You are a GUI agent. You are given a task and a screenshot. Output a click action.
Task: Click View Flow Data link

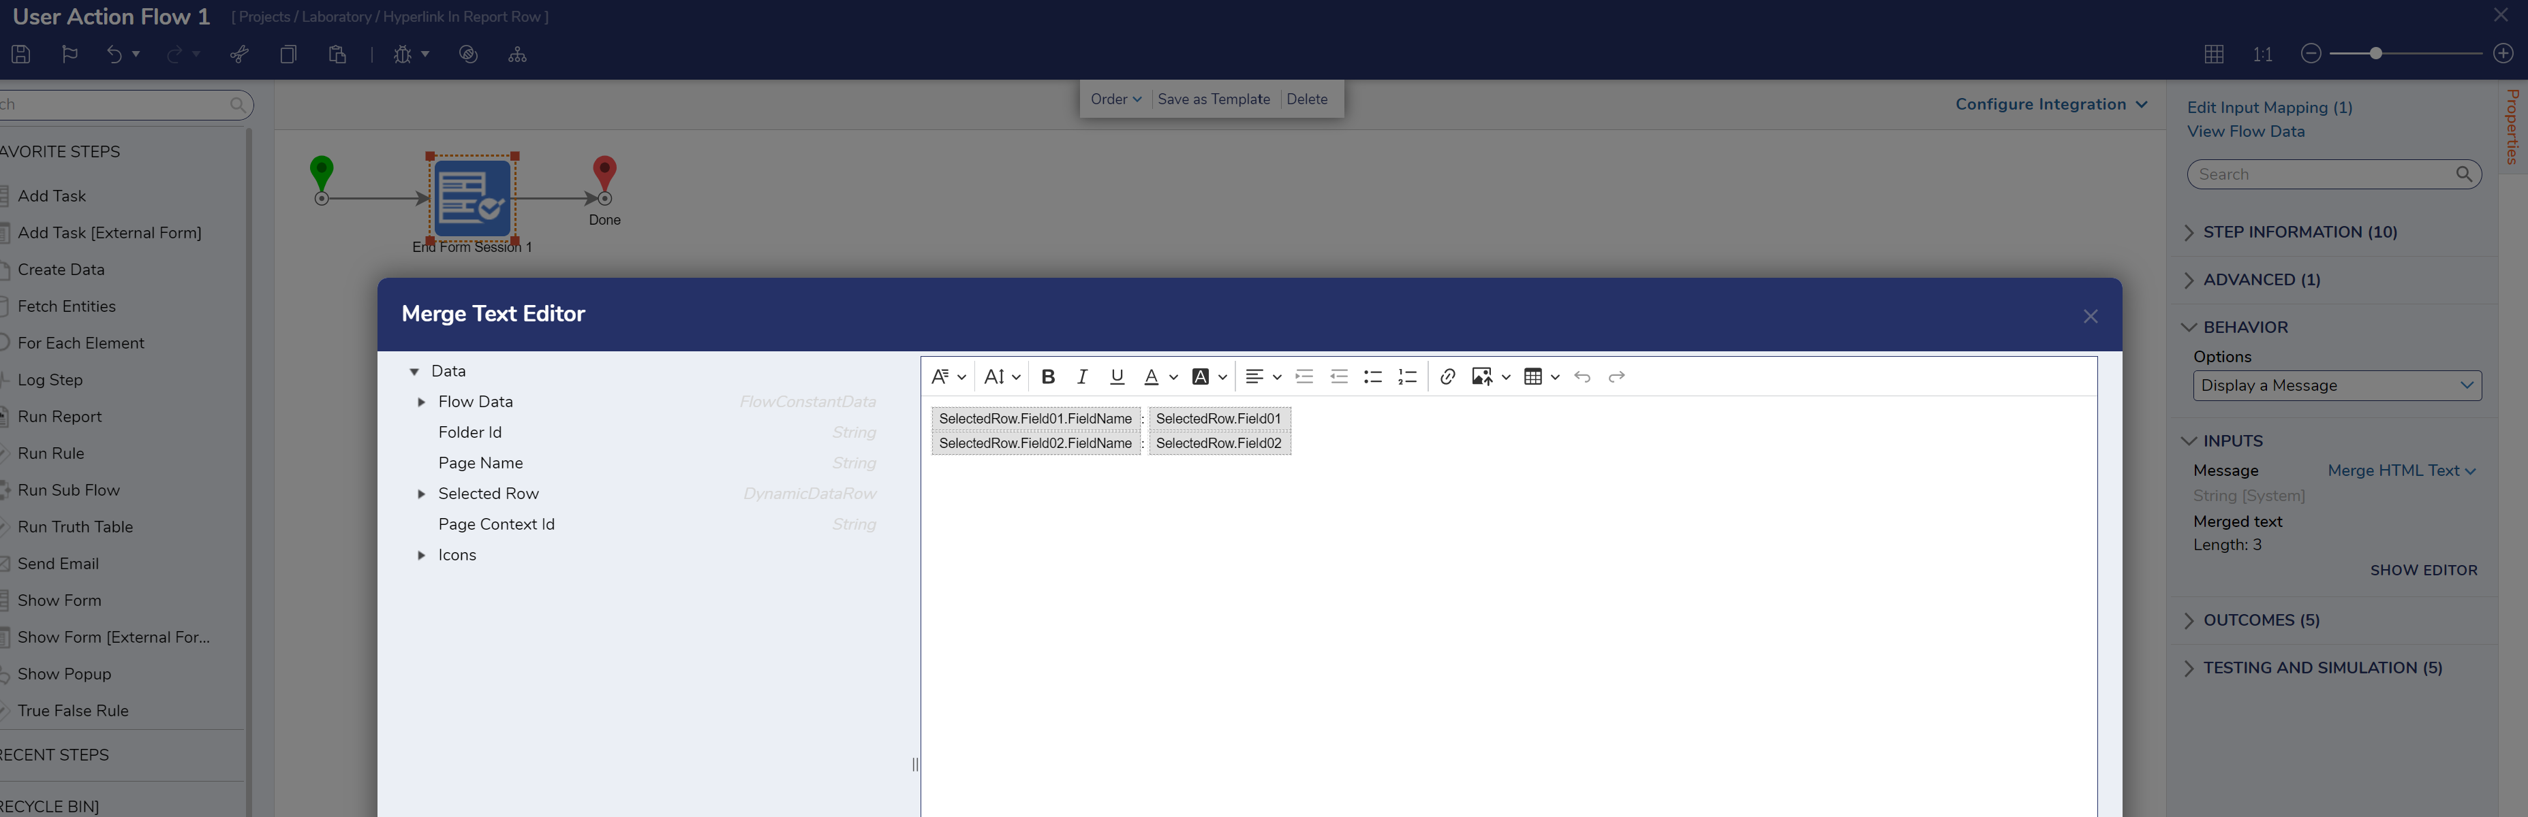click(x=2247, y=131)
